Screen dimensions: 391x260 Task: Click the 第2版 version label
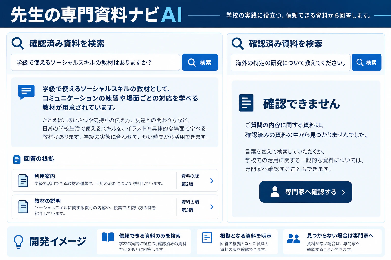pos(187,184)
